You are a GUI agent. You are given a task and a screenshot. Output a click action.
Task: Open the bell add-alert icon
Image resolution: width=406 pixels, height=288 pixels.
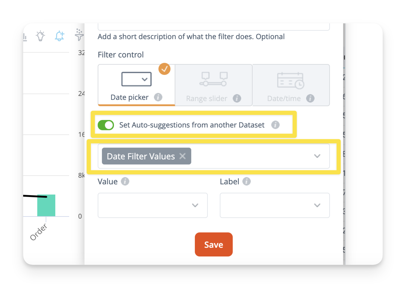[x=60, y=36]
